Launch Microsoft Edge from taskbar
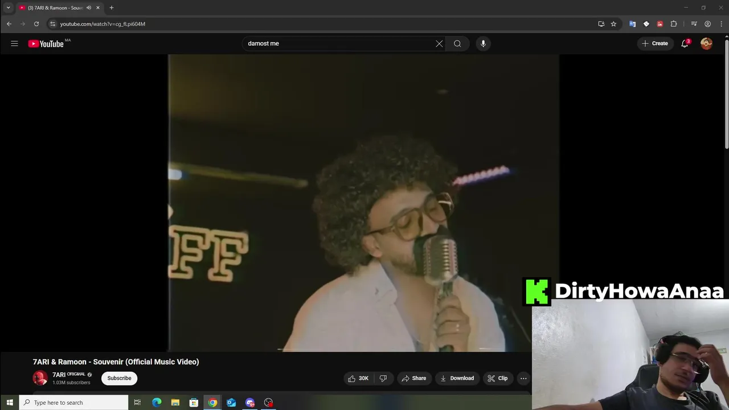This screenshot has height=410, width=729. coord(157,403)
